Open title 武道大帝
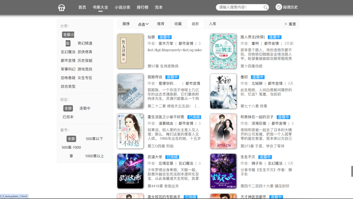The height and width of the screenshot is (199, 353). tap(155, 157)
